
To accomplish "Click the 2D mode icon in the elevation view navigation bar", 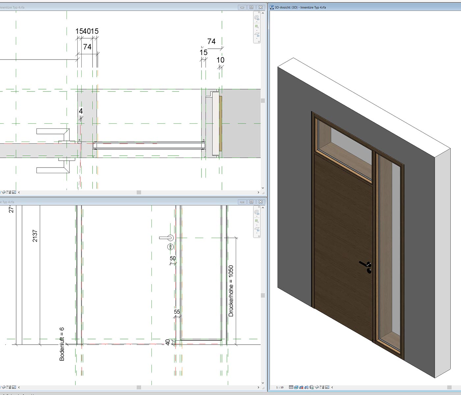I will coord(257,229).
